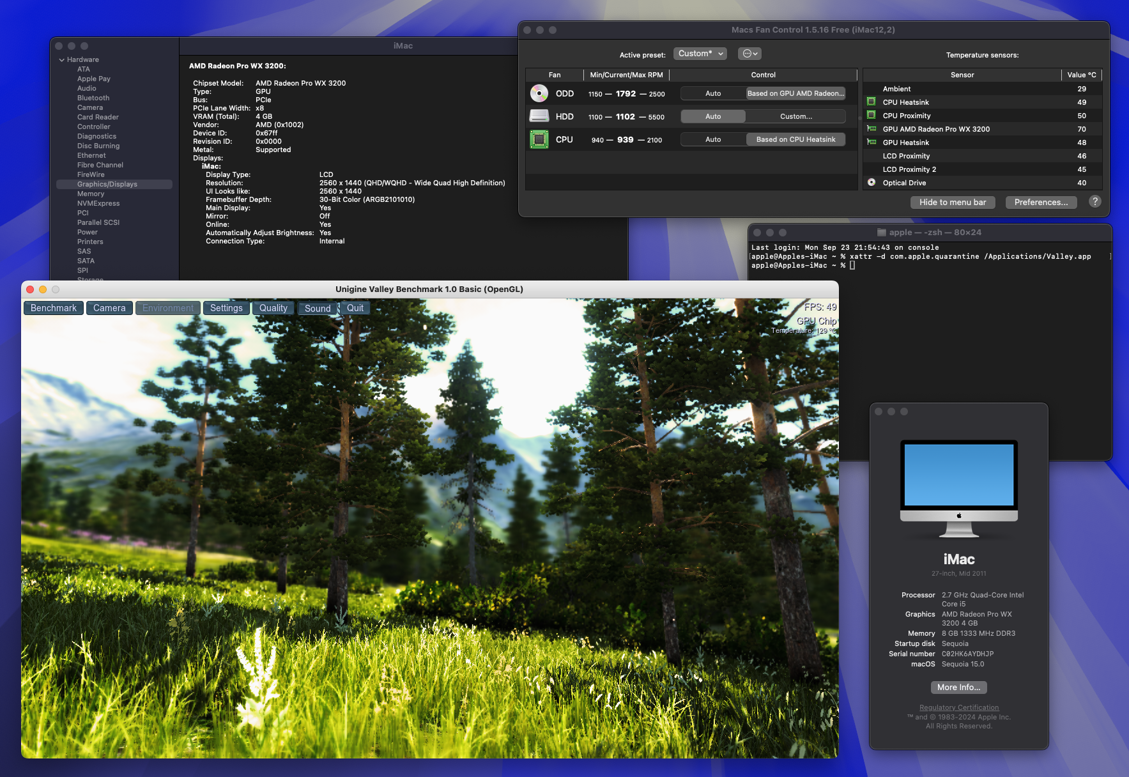
Task: Select SATA in the hardware sidebar
Action: tap(86, 261)
